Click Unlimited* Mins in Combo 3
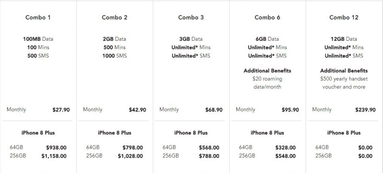Screen dimensions: 383x173 [191, 47]
